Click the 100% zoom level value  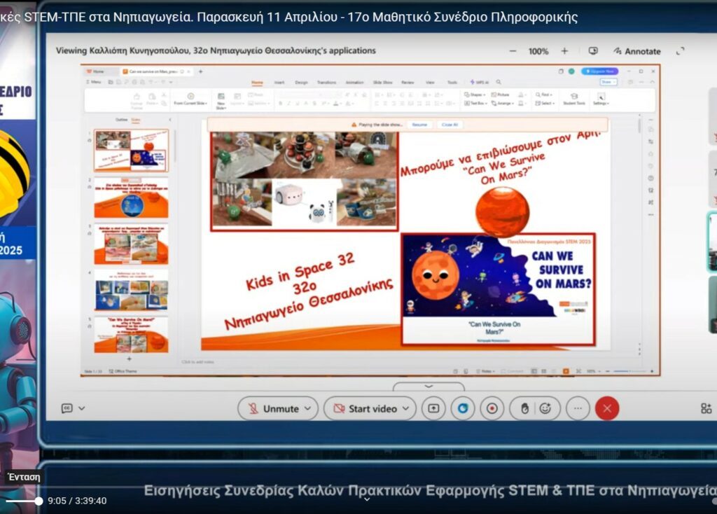click(x=538, y=51)
